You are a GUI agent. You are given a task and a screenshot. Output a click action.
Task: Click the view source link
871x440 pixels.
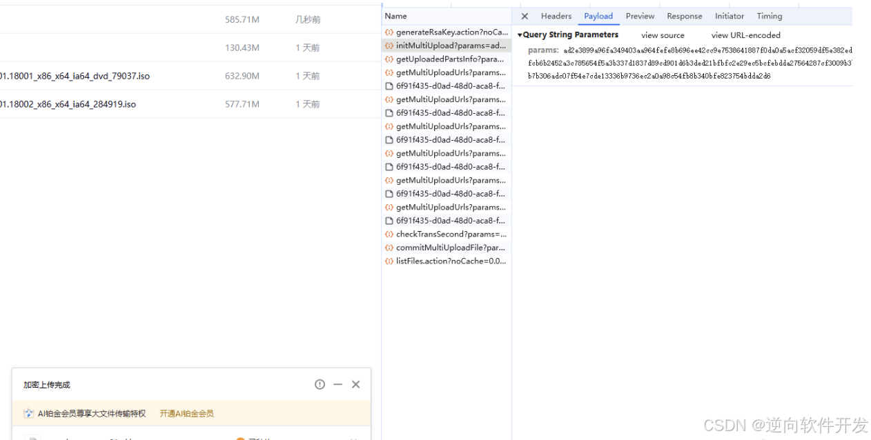click(x=663, y=35)
